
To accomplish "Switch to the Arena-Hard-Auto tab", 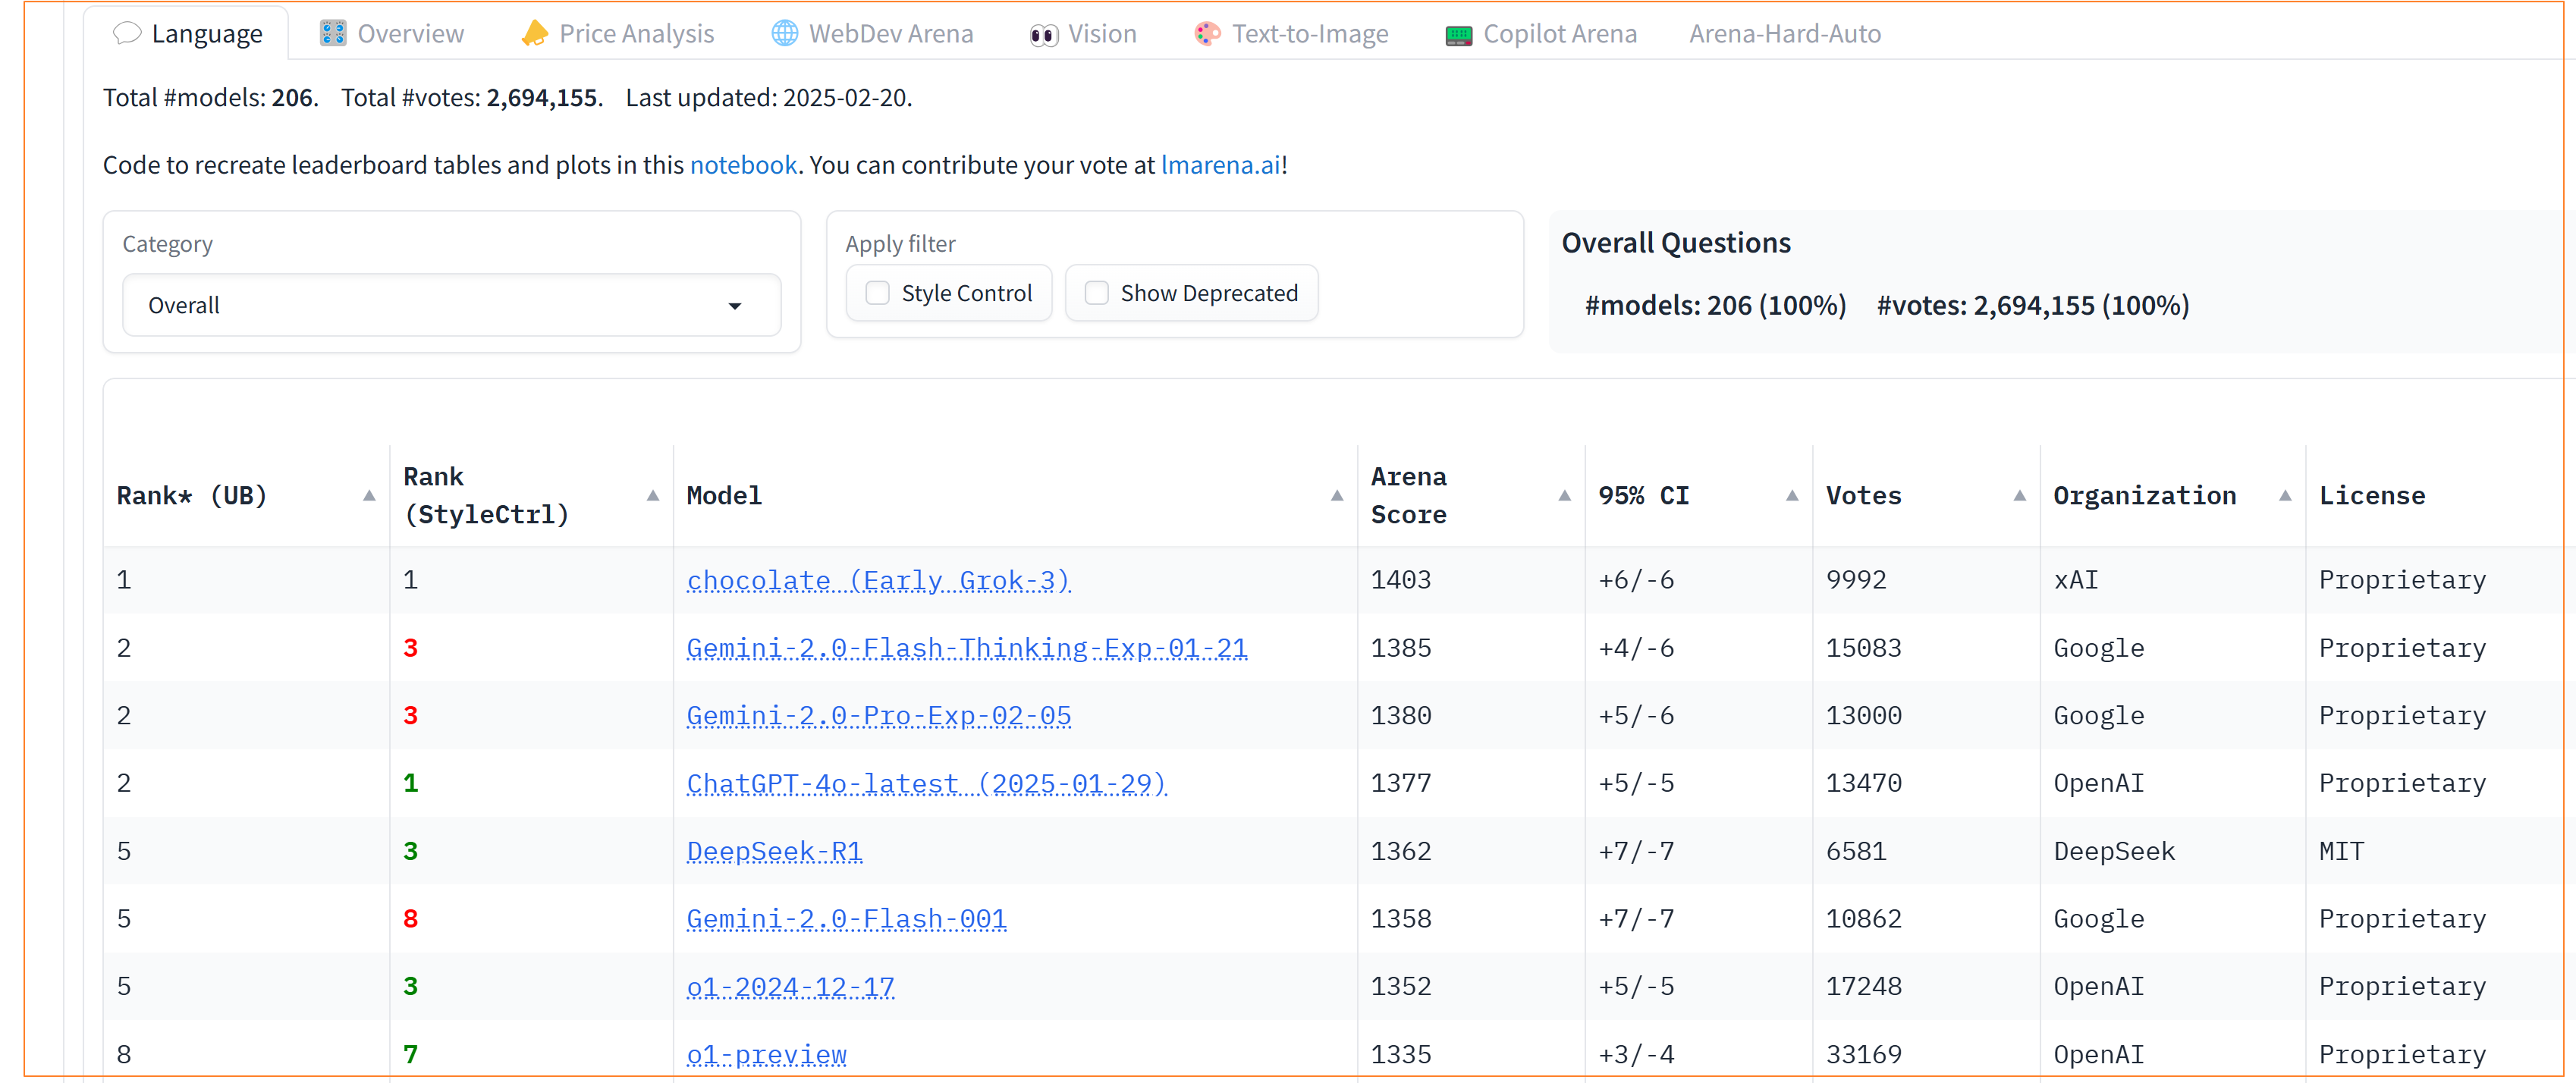I will click(x=1784, y=34).
